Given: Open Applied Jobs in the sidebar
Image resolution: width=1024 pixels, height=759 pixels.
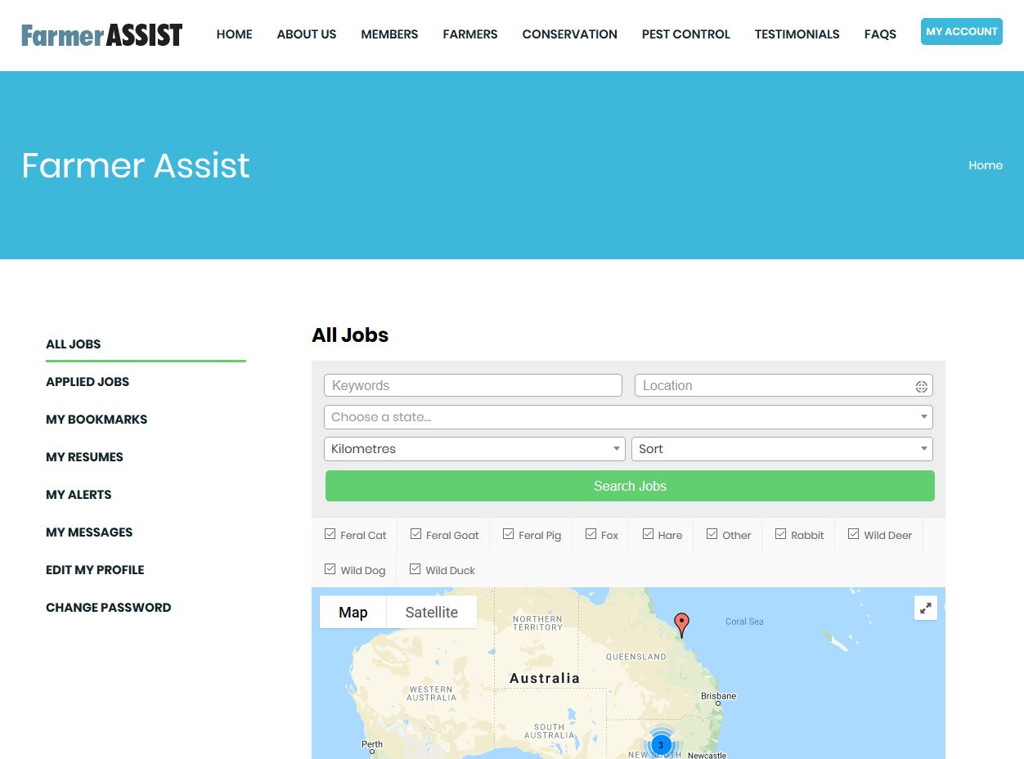Looking at the screenshot, I should coord(88,382).
